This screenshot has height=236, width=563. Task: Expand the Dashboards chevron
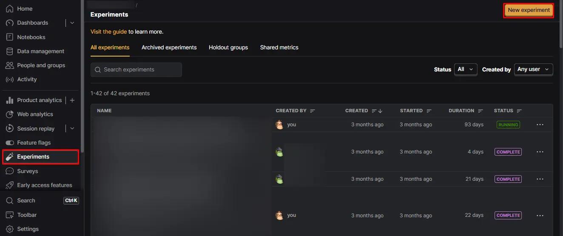click(72, 23)
